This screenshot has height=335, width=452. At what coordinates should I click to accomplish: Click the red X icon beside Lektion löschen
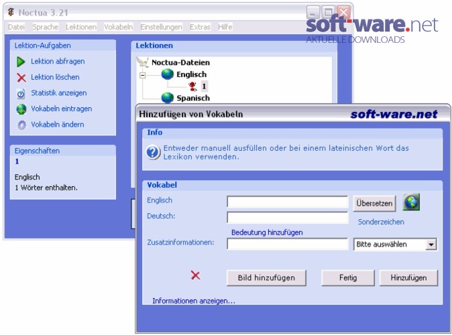21,78
